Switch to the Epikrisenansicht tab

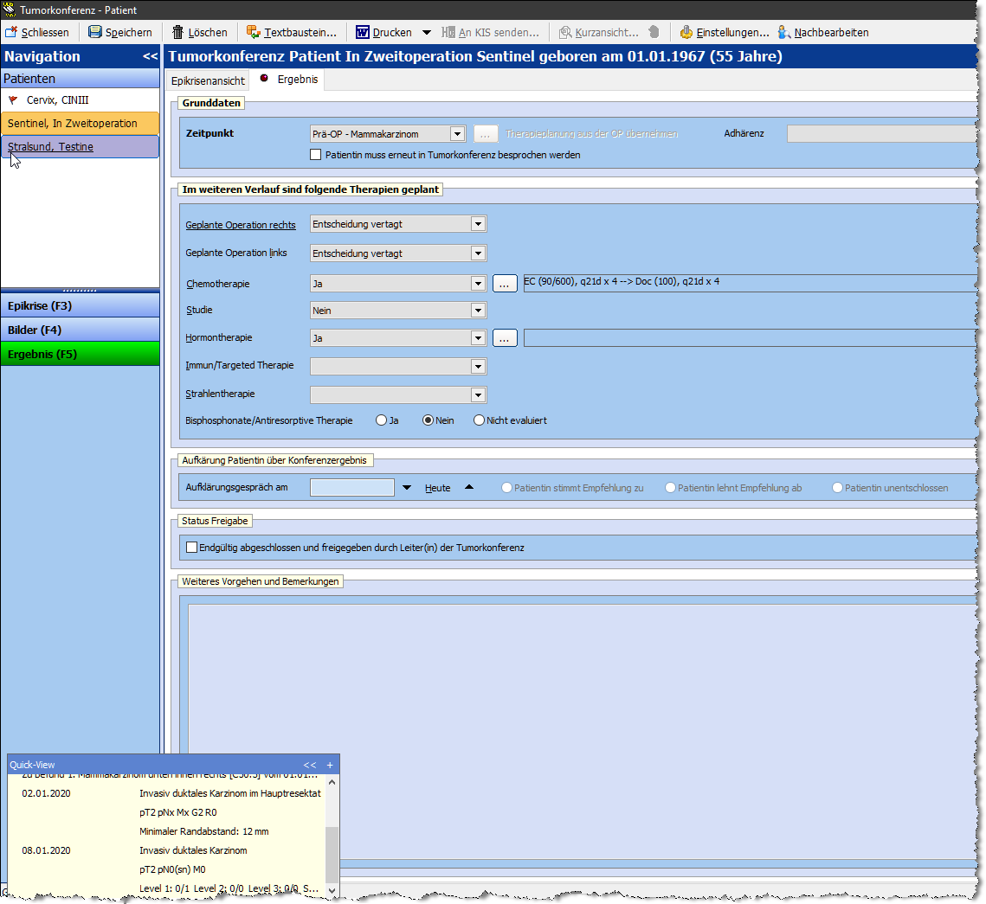(x=208, y=80)
